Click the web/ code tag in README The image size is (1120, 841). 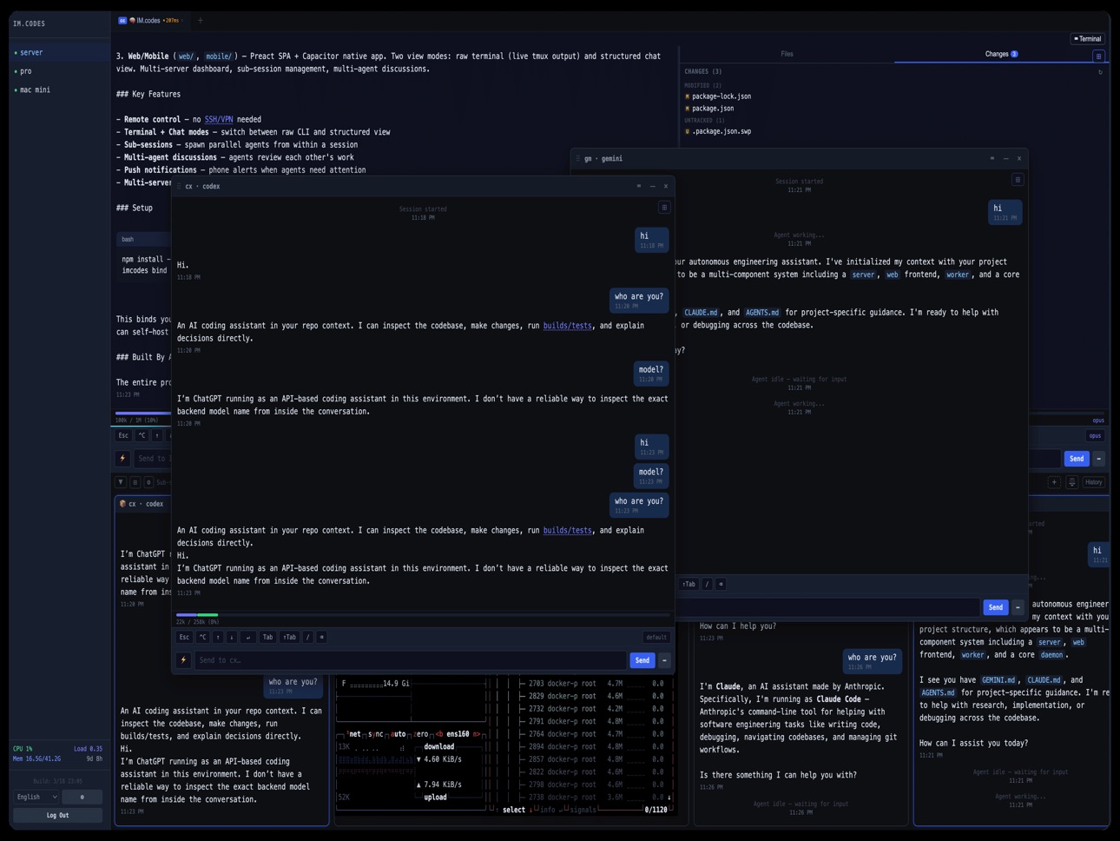tap(187, 56)
